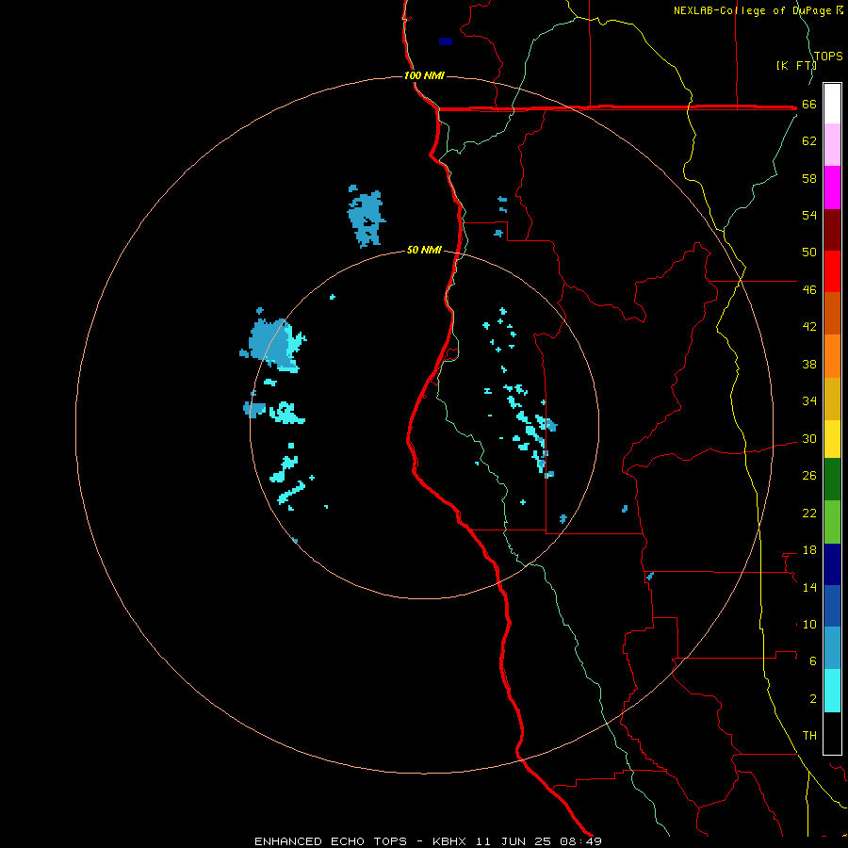The image size is (848, 848).
Task: Click the white swatch in the tops legend
Action: point(832,104)
